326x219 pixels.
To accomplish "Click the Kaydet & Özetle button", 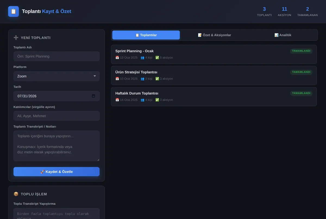I will tap(57, 172).
